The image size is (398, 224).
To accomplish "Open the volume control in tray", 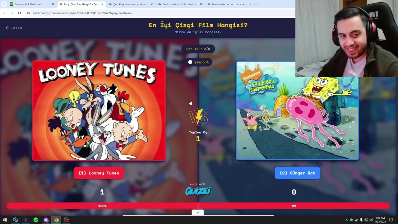I will point(371,220).
